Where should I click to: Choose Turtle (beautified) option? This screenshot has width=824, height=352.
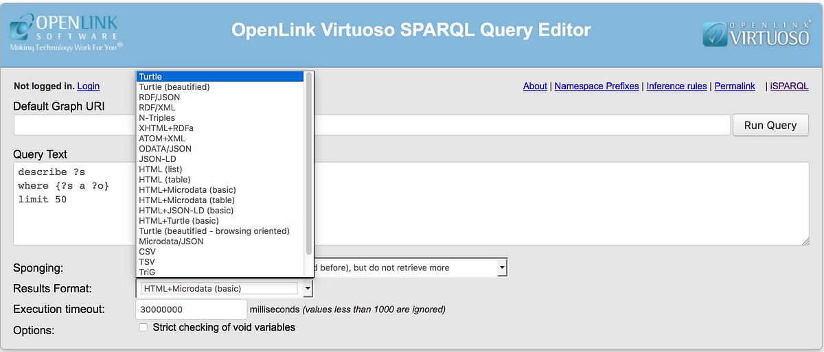220,87
